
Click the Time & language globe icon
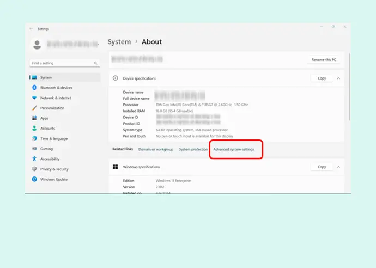[x=34, y=138]
